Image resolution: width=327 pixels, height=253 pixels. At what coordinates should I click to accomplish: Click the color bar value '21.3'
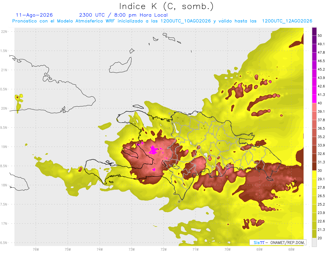(321, 230)
